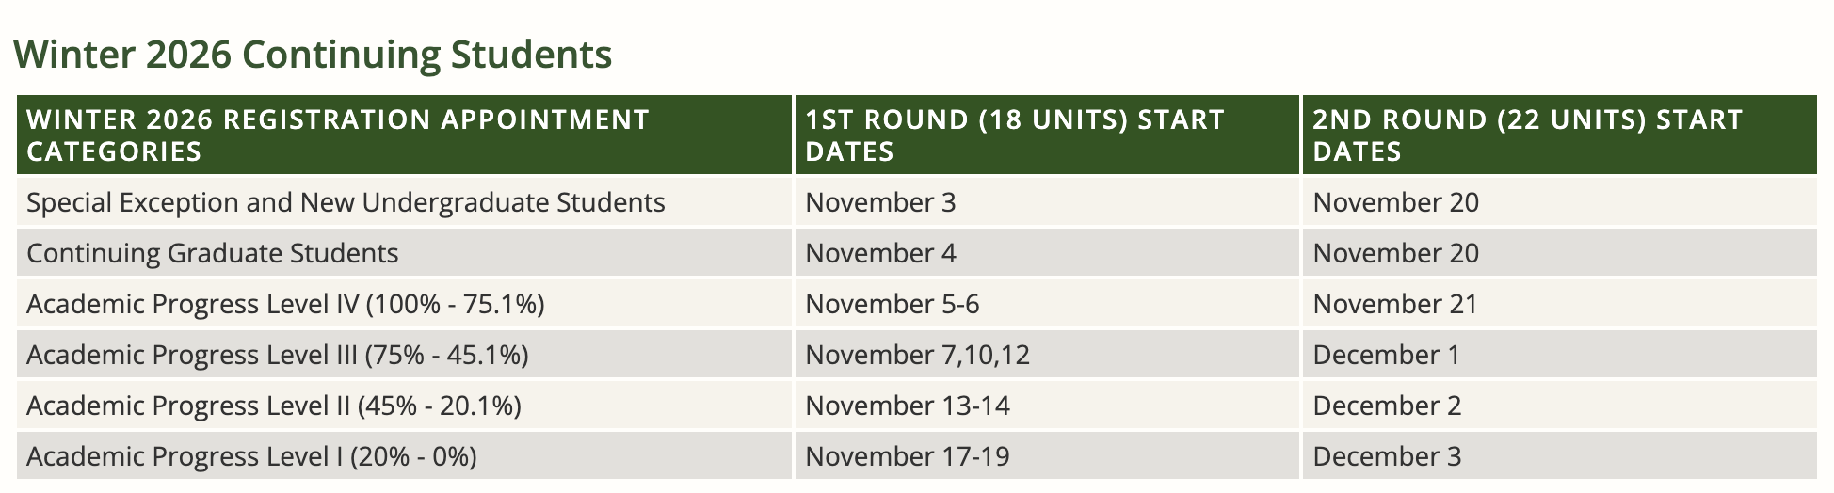This screenshot has width=1834, height=493.
Task: Click Academic Progress Level III category cell
Action: [x=278, y=355]
